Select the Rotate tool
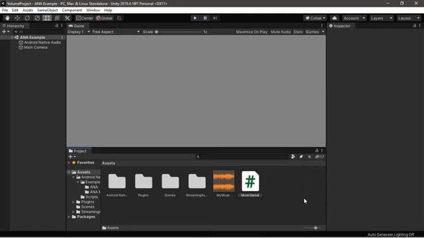This screenshot has width=424, height=238. [x=27, y=18]
